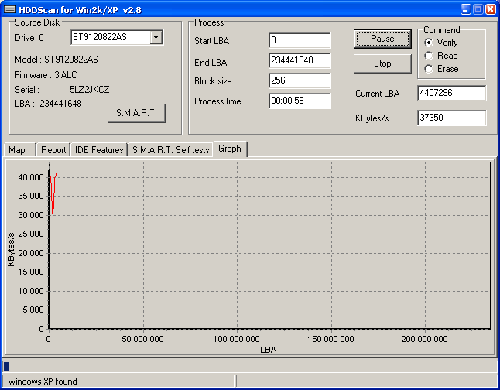Click the HDDScan title bar app icon
Viewport: 500px width, 390px height.
coord(9,9)
